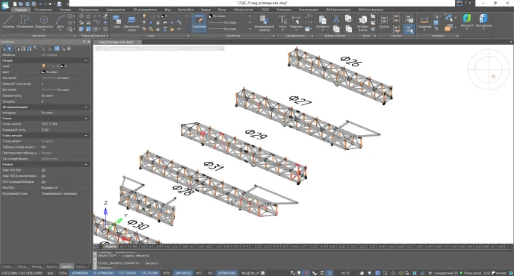Collapse the Стиль печати section
Viewport: 514px width, 276px height.
(x=86, y=135)
